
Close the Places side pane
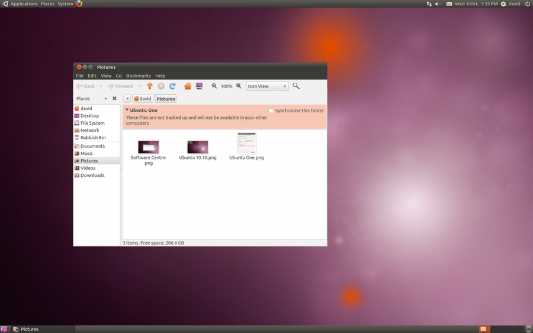pos(114,98)
